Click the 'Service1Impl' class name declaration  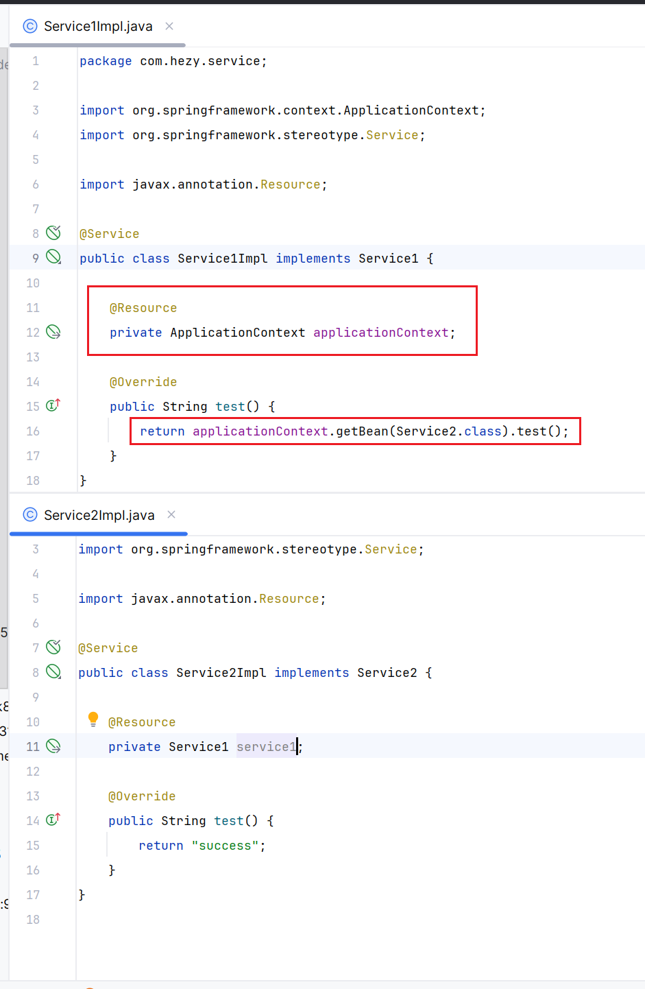tap(223, 259)
